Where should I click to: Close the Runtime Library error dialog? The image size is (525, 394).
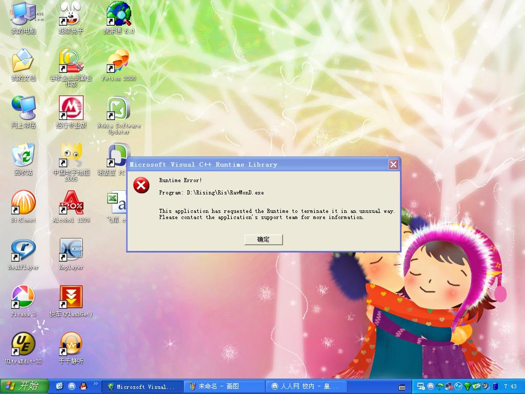393,165
